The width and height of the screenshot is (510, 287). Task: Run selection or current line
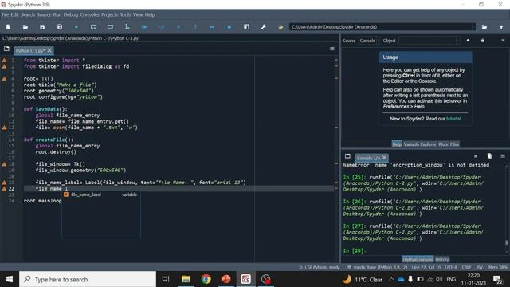click(x=127, y=27)
